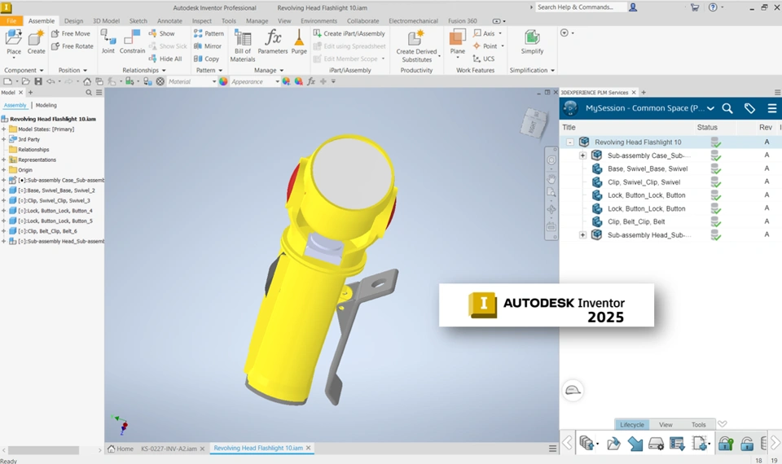This screenshot has width=782, height=464.
Task: Click the Pattern component tool
Action: (209, 33)
